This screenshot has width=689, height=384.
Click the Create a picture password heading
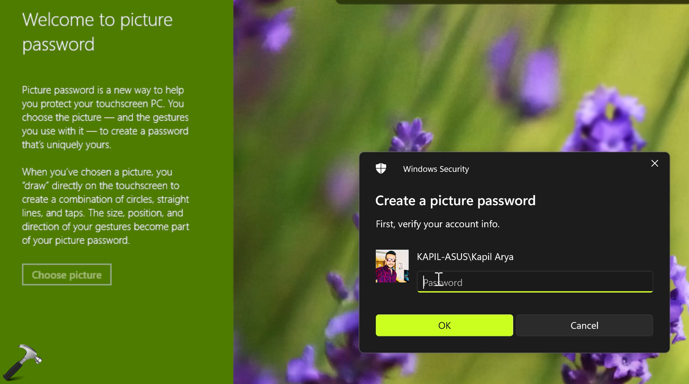click(455, 201)
